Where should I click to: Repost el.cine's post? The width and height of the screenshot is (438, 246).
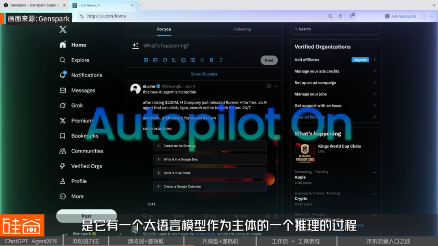click(178, 216)
